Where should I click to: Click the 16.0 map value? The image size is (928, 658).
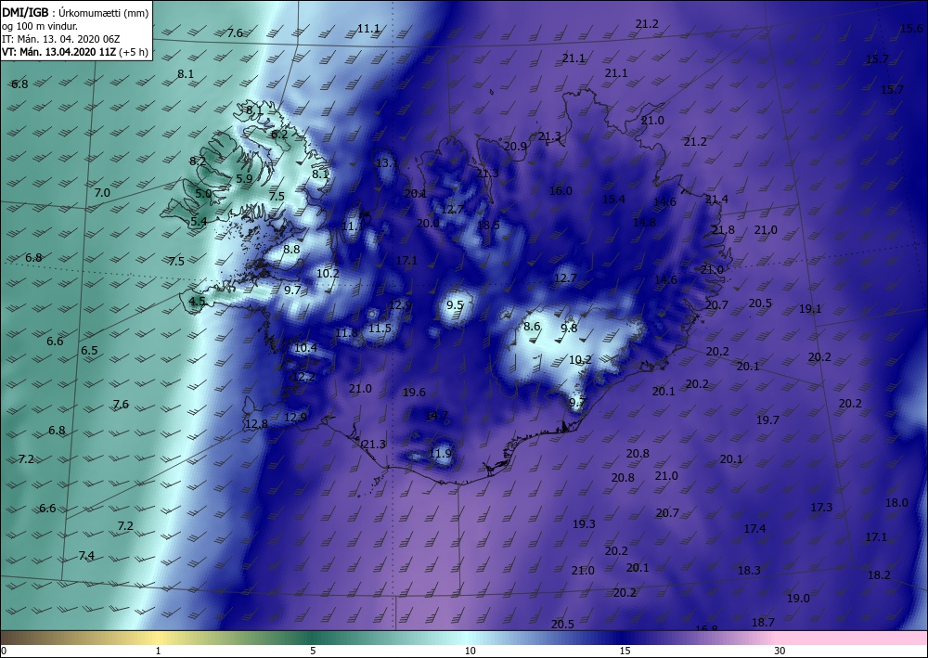pos(561,190)
